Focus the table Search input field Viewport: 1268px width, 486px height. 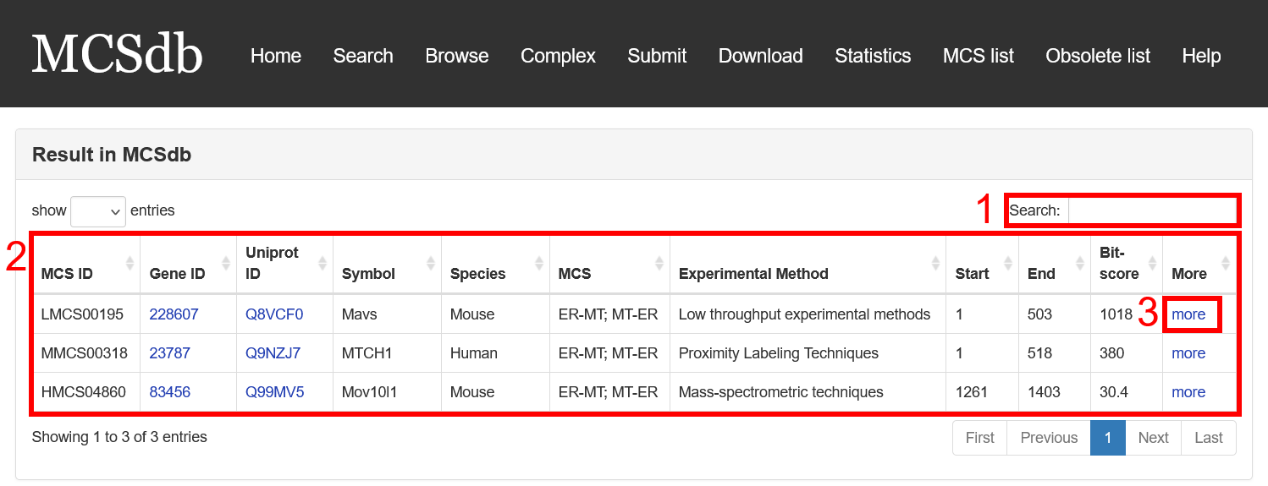pyautogui.click(x=1152, y=210)
